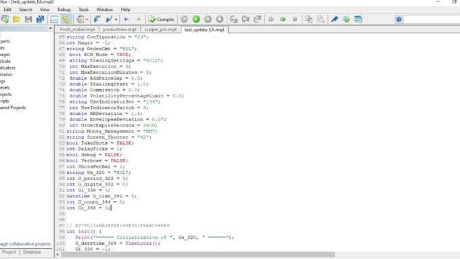
Task: Click the horizontal scrollbar in code editor
Action: (x=198, y=254)
